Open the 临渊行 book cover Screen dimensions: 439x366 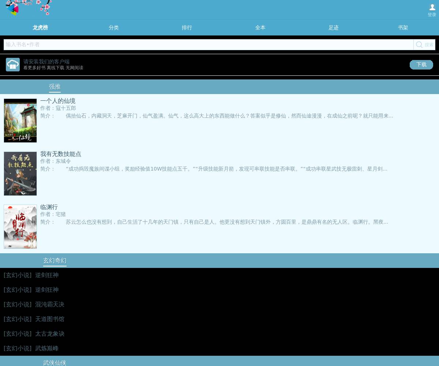(x=20, y=227)
